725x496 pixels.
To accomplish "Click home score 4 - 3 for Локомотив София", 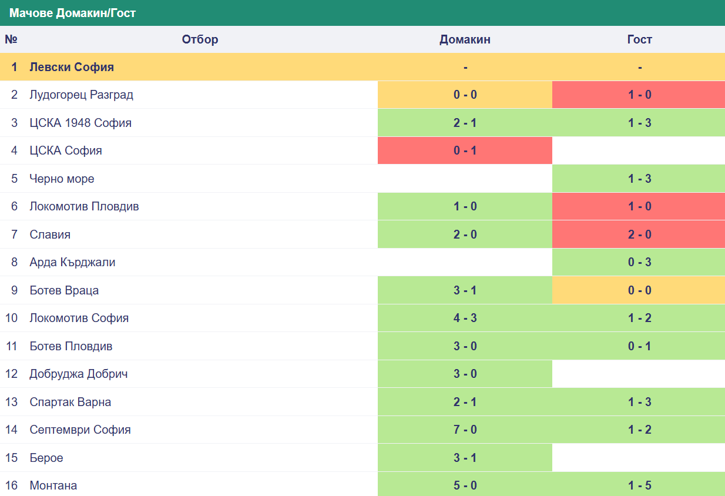I will pos(465,318).
